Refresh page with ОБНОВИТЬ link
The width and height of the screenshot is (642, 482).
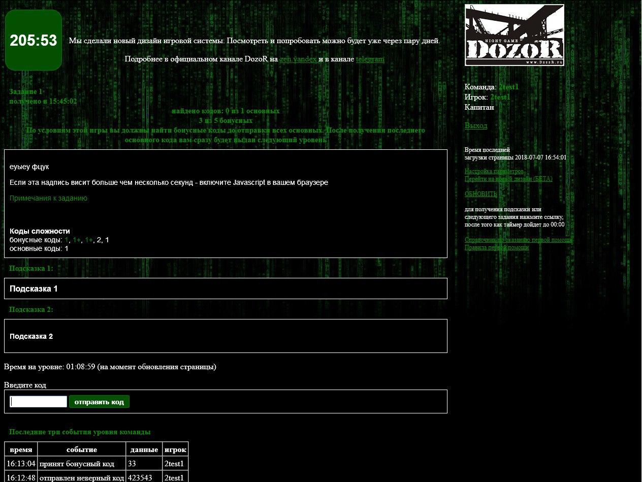(480, 194)
